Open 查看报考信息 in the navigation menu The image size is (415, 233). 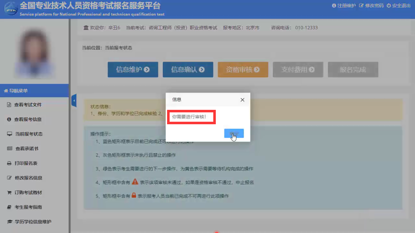pos(28,120)
